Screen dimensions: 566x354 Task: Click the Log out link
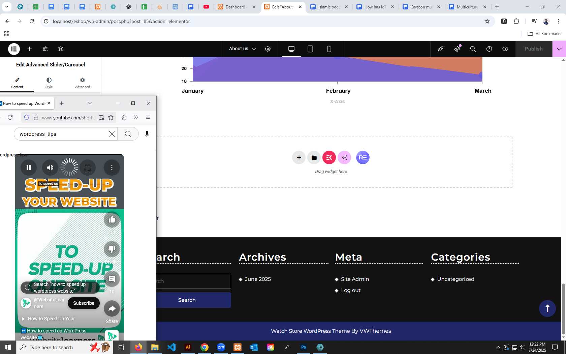[351, 290]
